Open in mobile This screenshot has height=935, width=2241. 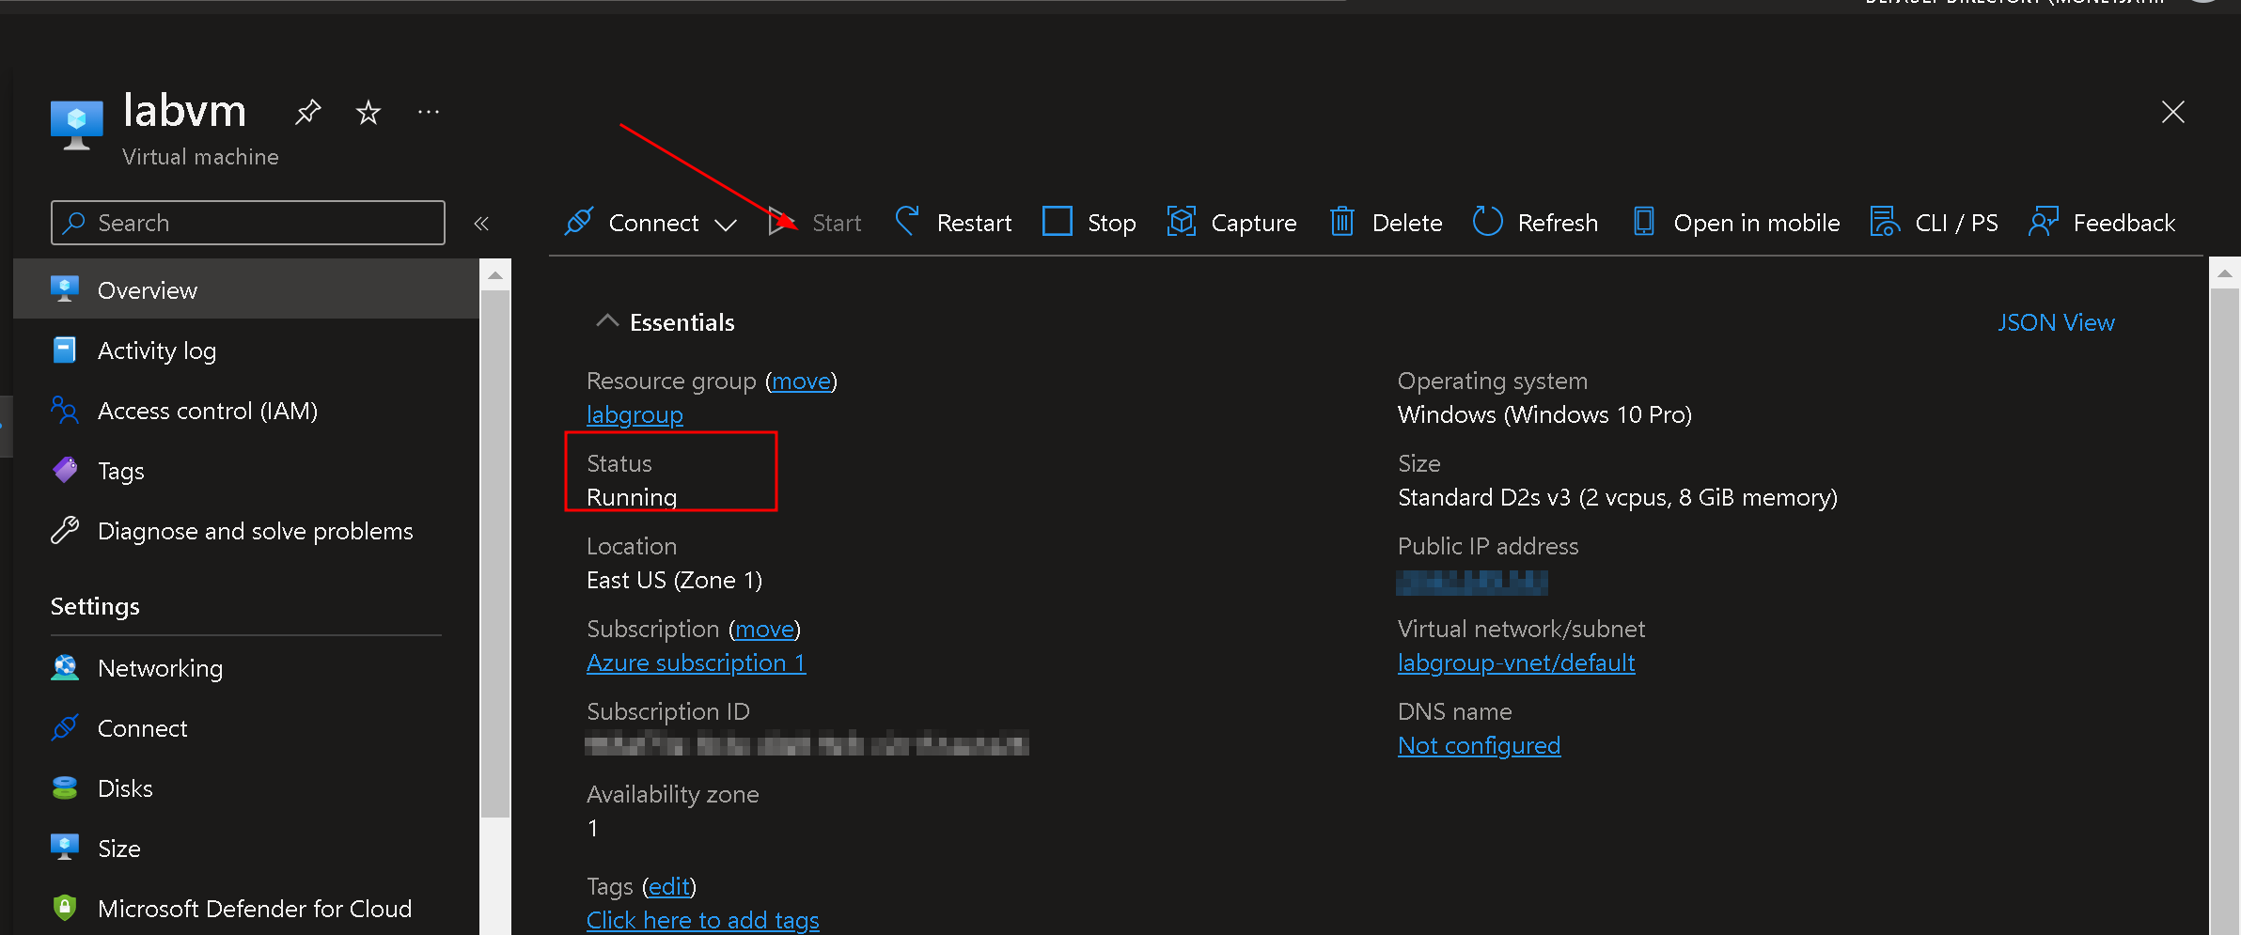point(1737,223)
